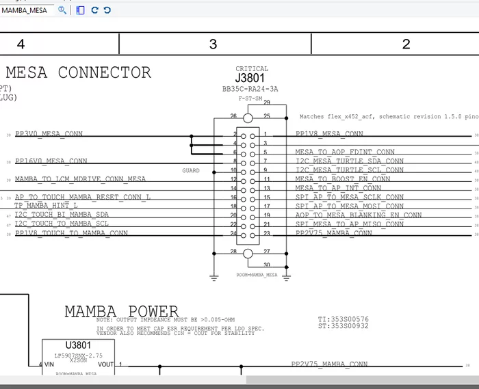This screenshot has height=389, width=479.
Task: Select the LP5907SNX-2.75 part label
Action: tap(78, 356)
